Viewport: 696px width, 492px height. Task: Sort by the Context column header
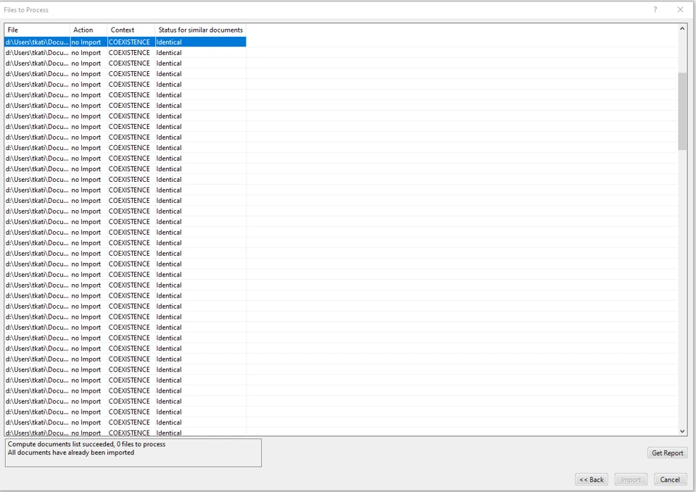click(x=131, y=30)
